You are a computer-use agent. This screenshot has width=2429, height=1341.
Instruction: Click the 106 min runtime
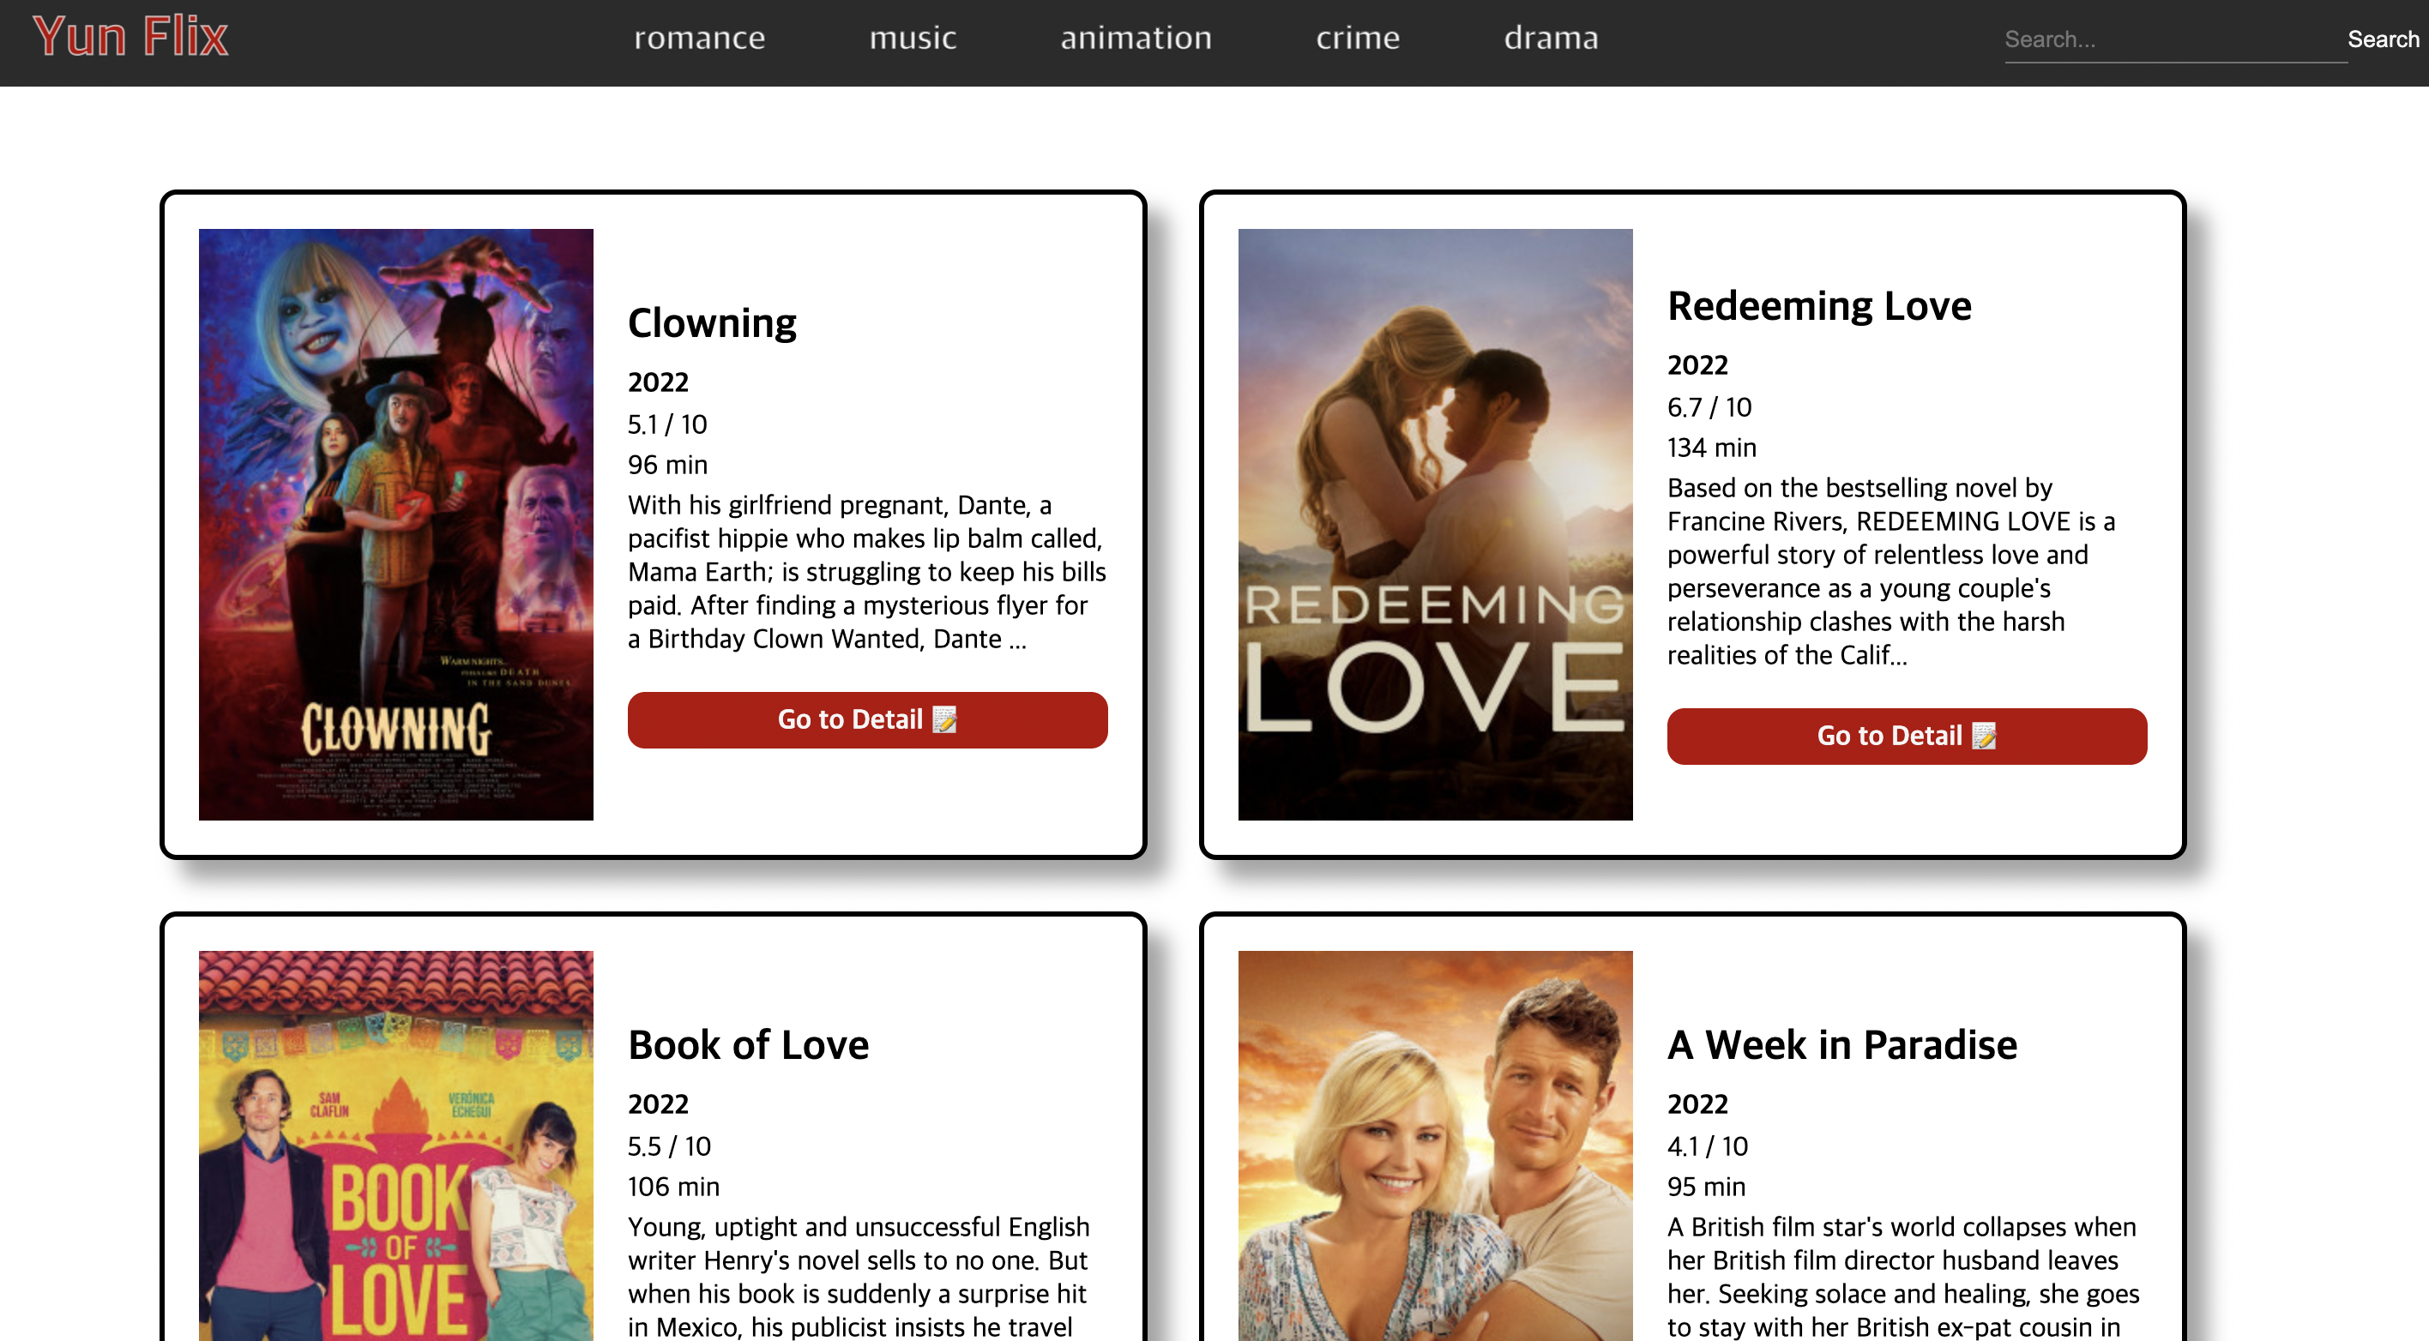point(673,1187)
